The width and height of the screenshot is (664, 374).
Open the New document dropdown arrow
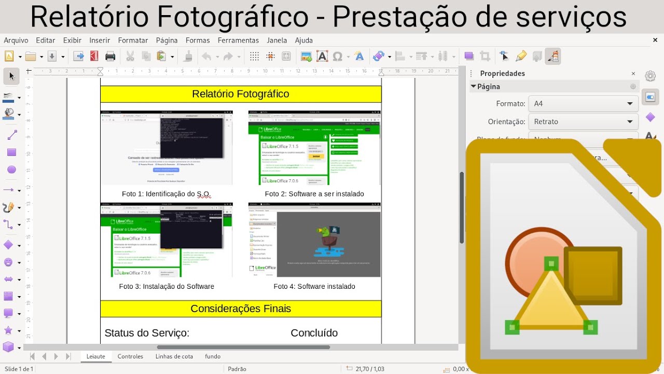click(20, 57)
